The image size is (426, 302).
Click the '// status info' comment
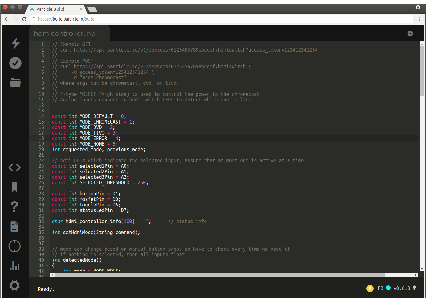pyautogui.click(x=187, y=221)
